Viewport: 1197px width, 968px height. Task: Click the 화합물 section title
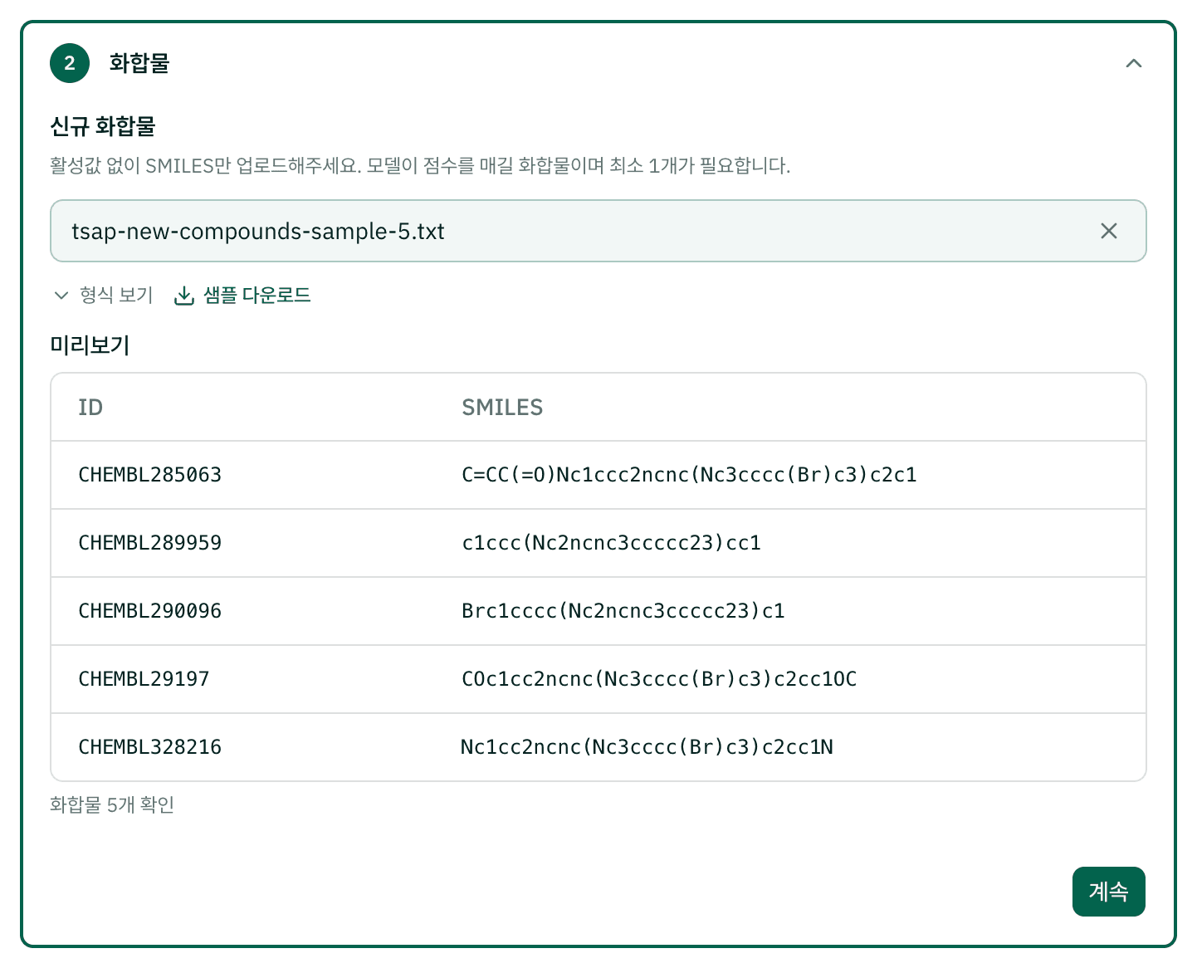click(x=139, y=63)
